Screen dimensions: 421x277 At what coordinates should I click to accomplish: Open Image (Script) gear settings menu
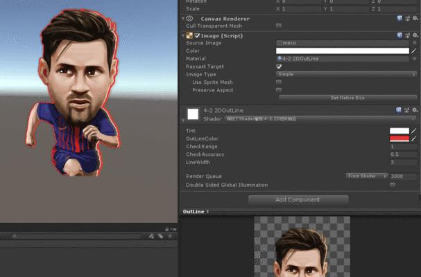click(415, 35)
